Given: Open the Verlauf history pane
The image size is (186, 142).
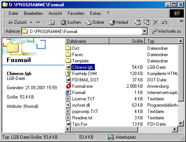Looking at the screenshot, I should (119, 22).
